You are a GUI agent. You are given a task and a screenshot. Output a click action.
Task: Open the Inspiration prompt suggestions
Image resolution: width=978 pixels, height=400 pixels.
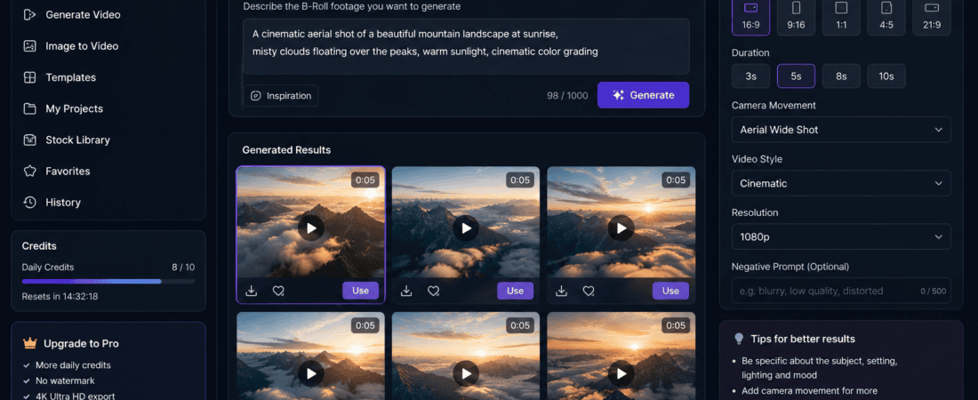coord(281,95)
